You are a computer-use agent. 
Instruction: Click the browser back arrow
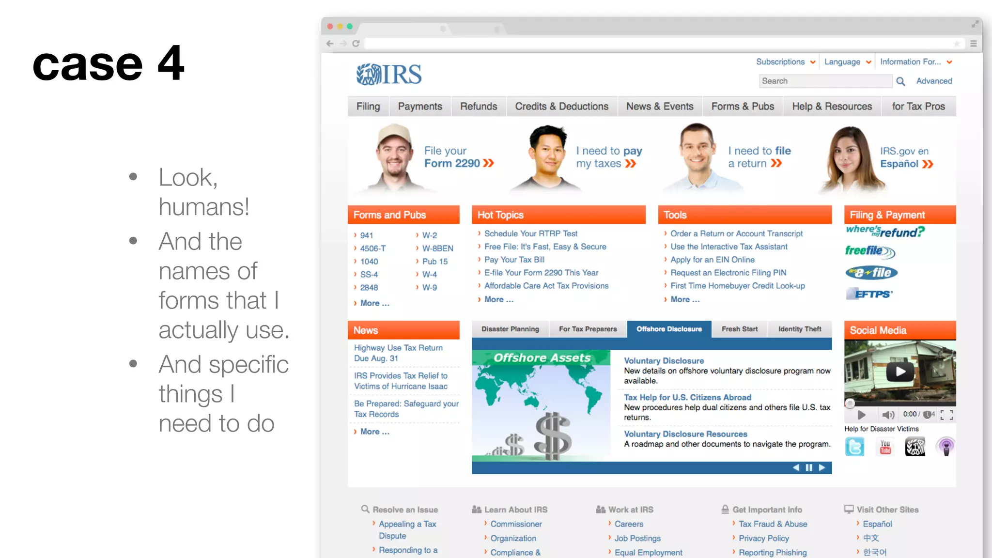330,44
